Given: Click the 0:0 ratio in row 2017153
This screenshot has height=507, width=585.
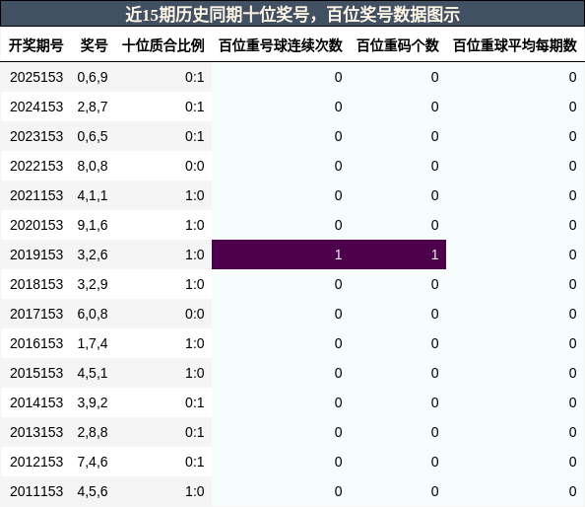Looking at the screenshot, I should click(x=195, y=314).
